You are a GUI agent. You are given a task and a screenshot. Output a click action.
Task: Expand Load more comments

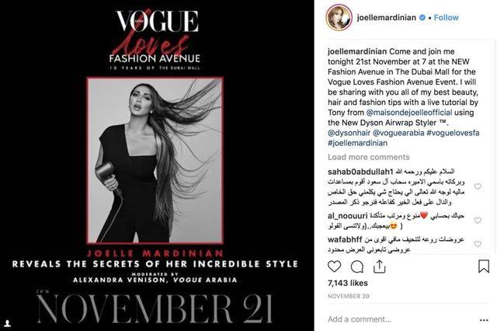[369, 157]
